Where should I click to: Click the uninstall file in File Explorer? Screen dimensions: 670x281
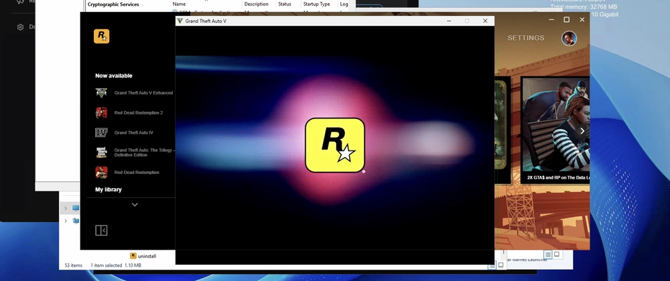[x=143, y=256]
